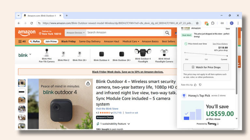
Task: Share product via share icon
Action: click(88, 83)
